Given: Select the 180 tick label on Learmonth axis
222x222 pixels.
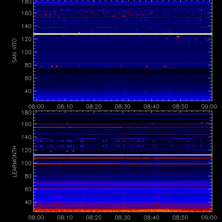Looking at the screenshot, I should (x=26, y=113).
